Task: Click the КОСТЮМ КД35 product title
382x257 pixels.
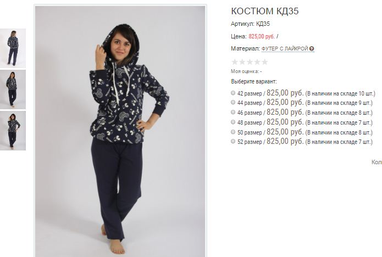Action: (x=265, y=11)
